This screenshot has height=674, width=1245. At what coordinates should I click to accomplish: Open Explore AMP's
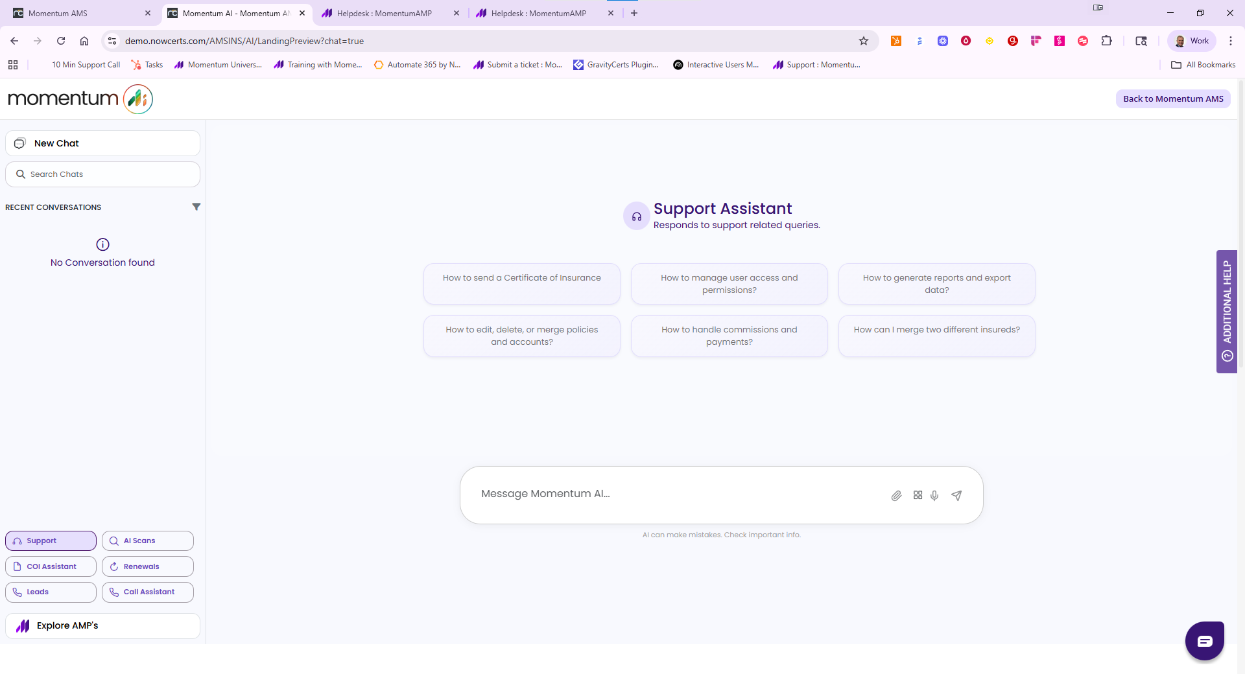[x=102, y=626]
